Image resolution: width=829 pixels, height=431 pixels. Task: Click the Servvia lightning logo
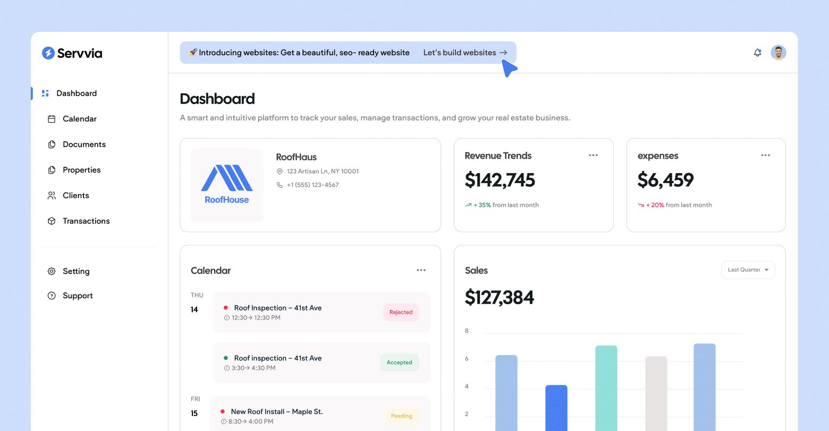coord(48,53)
